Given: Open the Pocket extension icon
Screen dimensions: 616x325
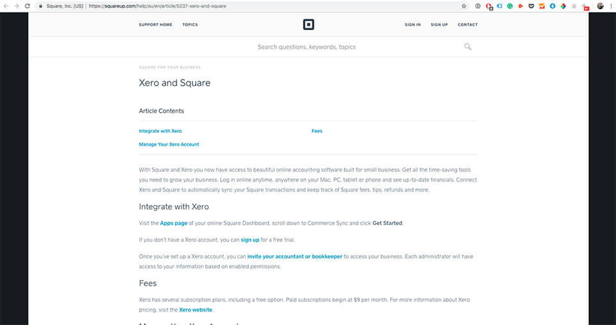Looking at the screenshot, I should 531,6.
